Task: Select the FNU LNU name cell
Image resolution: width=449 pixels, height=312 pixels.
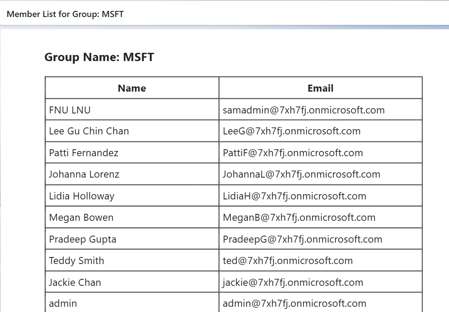Action: tap(70, 110)
